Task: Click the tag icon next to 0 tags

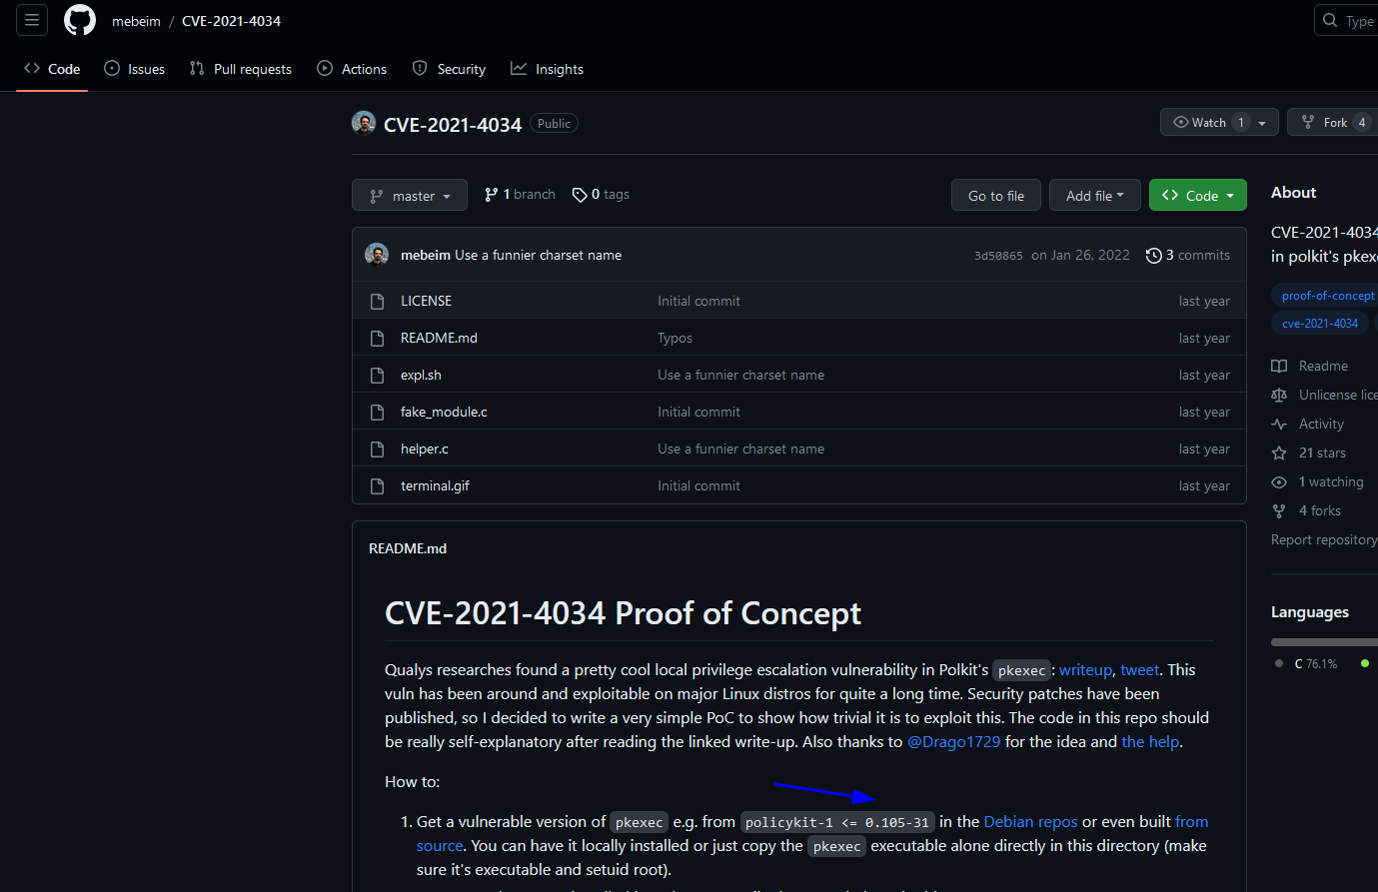Action: (580, 195)
